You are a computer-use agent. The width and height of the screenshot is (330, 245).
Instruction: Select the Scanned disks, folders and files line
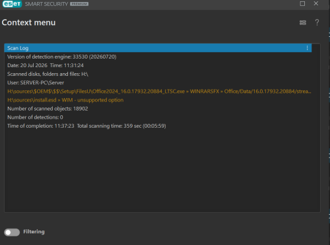click(x=158, y=74)
